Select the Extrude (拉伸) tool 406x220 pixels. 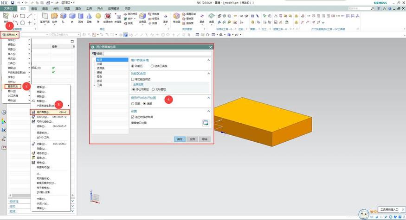(54, 18)
